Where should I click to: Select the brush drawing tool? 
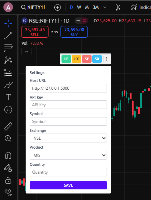click(8, 85)
